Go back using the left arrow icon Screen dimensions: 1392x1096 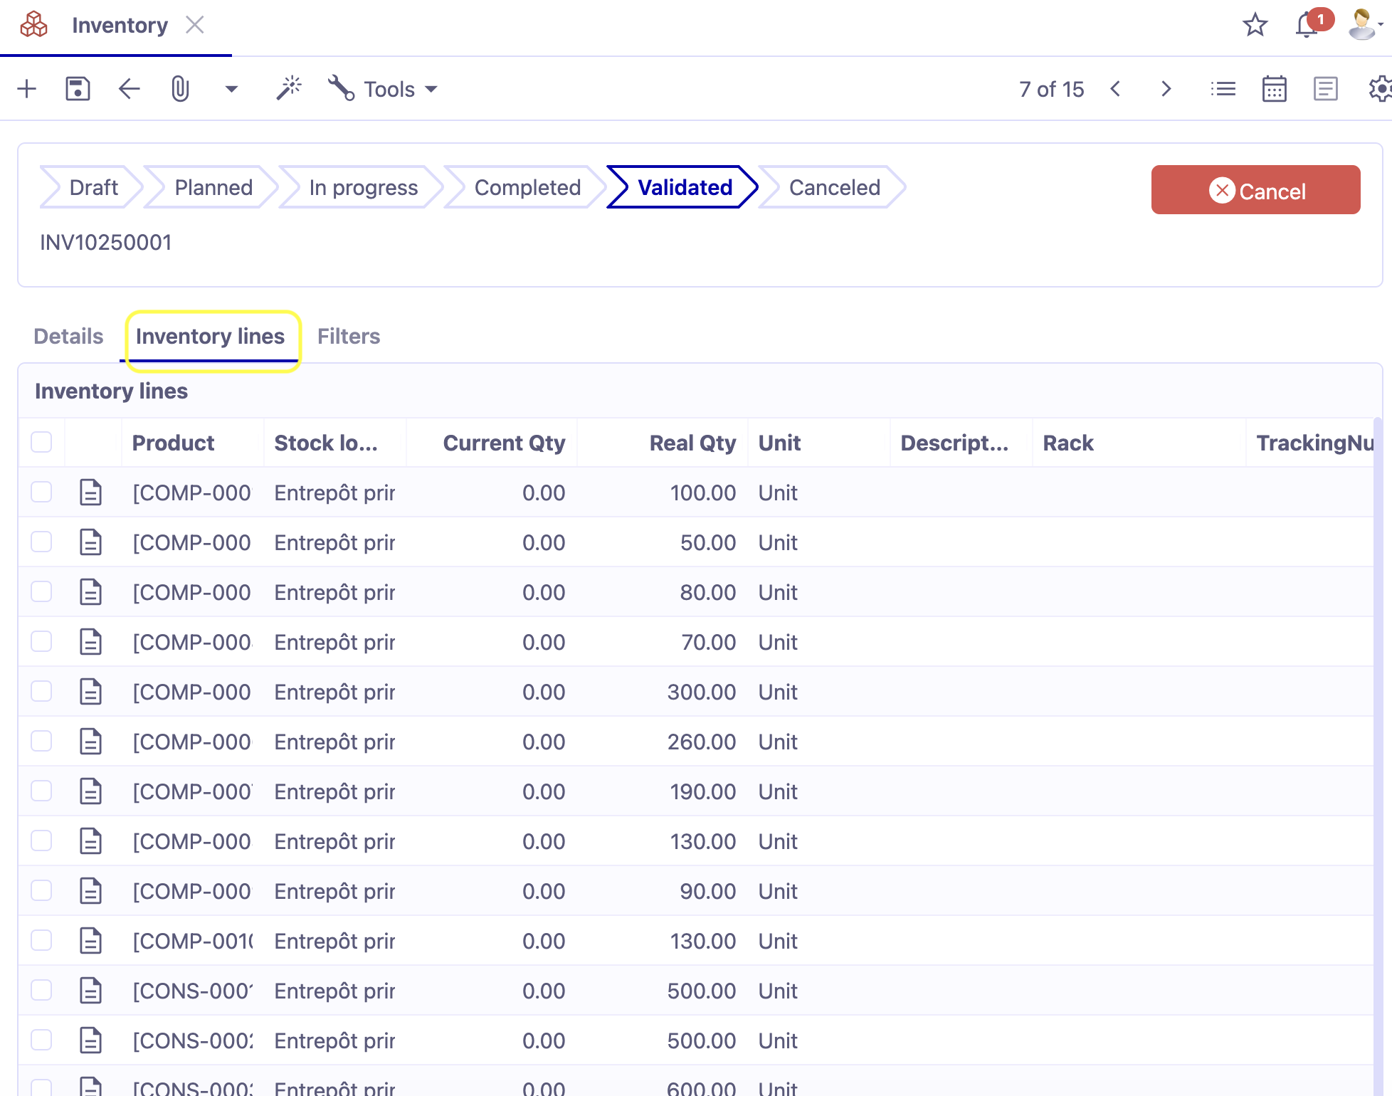(x=129, y=89)
